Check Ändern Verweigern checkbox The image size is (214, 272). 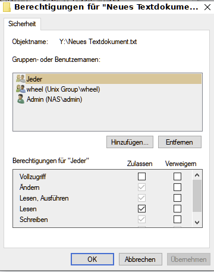coord(177,187)
